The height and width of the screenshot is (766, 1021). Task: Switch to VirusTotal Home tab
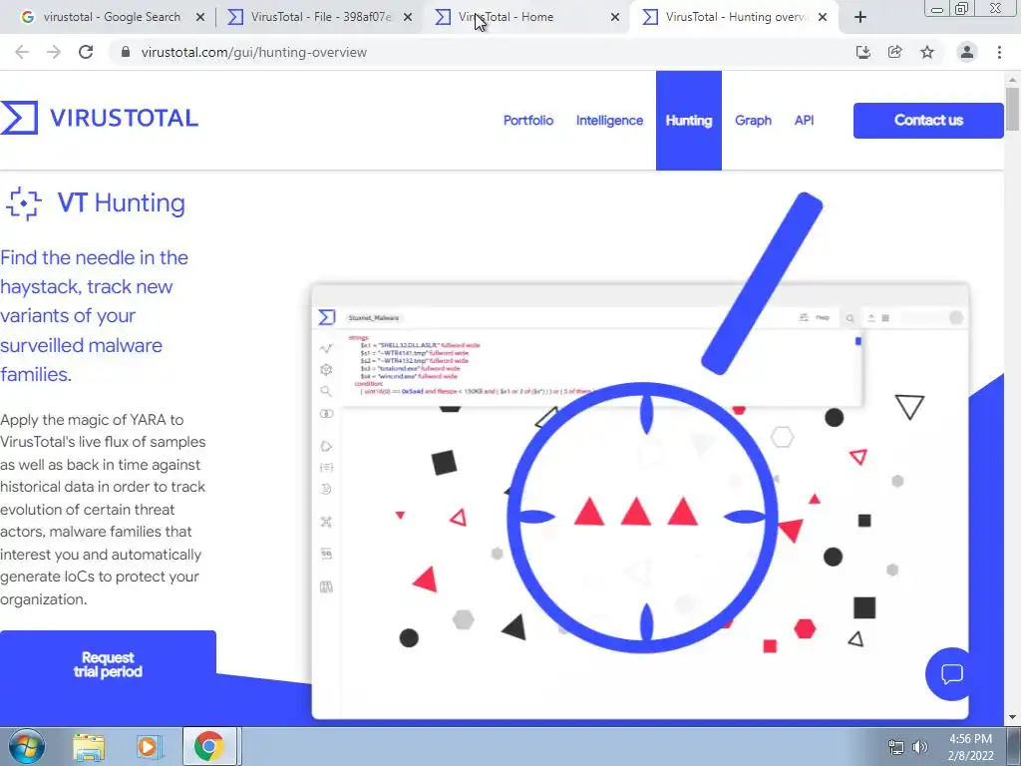[527, 18]
